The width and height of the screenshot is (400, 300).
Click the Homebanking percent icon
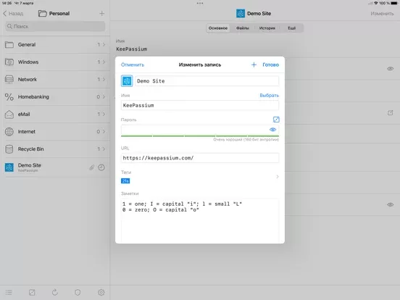coord(9,96)
